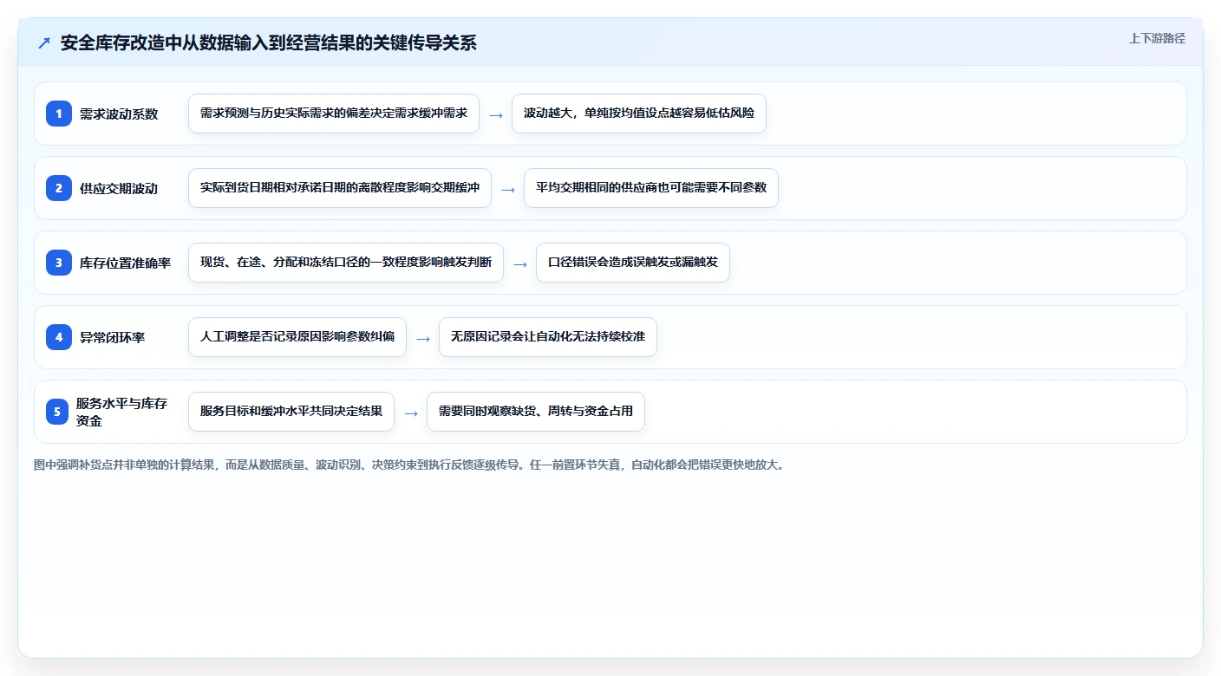1221x676 pixels.
Task: Click box 波动越大，单纯按均值设点越容易低估风险
Action: (x=639, y=114)
